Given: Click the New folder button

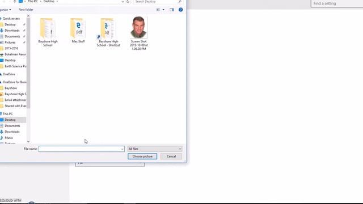Looking at the screenshot, I should [x=26, y=10].
